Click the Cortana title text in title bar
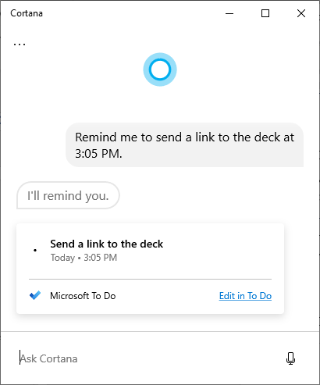The image size is (320, 385). tap(27, 13)
